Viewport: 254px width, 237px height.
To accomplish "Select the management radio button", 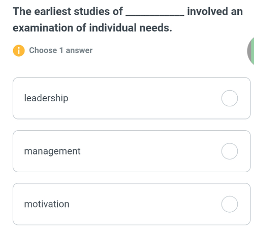I will coord(230,151).
